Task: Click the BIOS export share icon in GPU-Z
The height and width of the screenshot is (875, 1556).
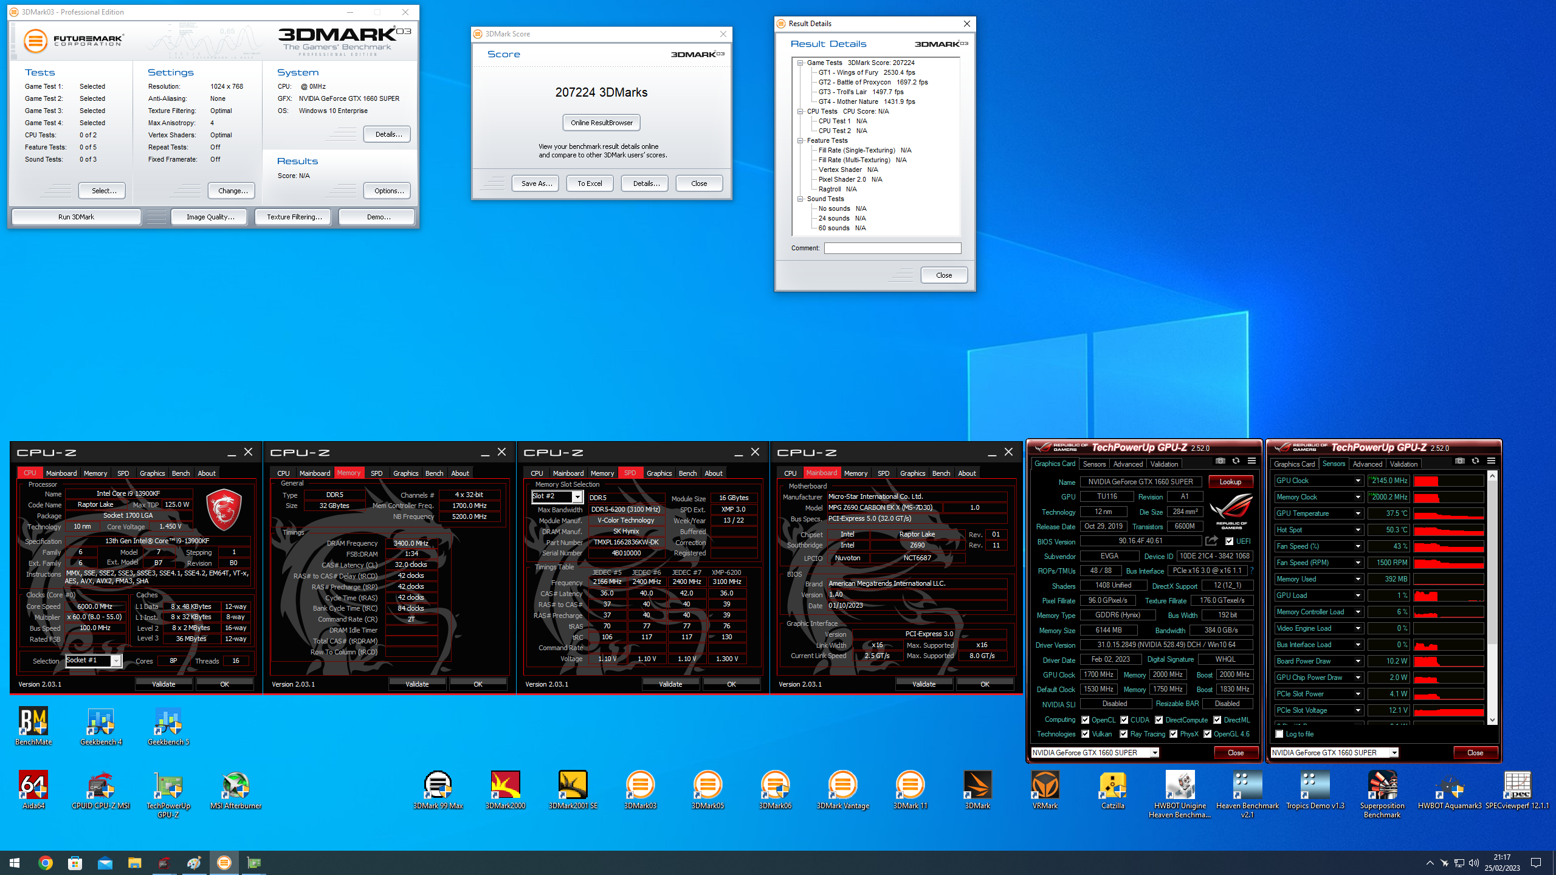Action: coord(1211,541)
